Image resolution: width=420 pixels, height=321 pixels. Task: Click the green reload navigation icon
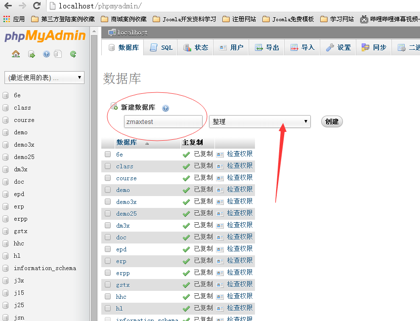point(73,54)
